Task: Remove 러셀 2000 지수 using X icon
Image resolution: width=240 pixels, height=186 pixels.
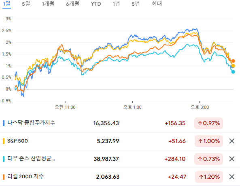Action: coord(232,177)
